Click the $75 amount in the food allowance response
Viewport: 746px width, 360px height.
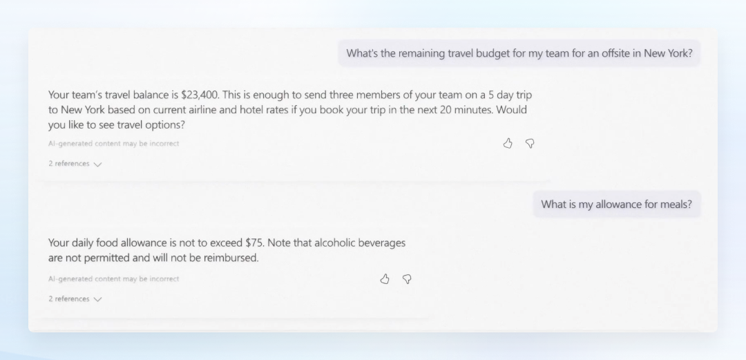(x=254, y=243)
